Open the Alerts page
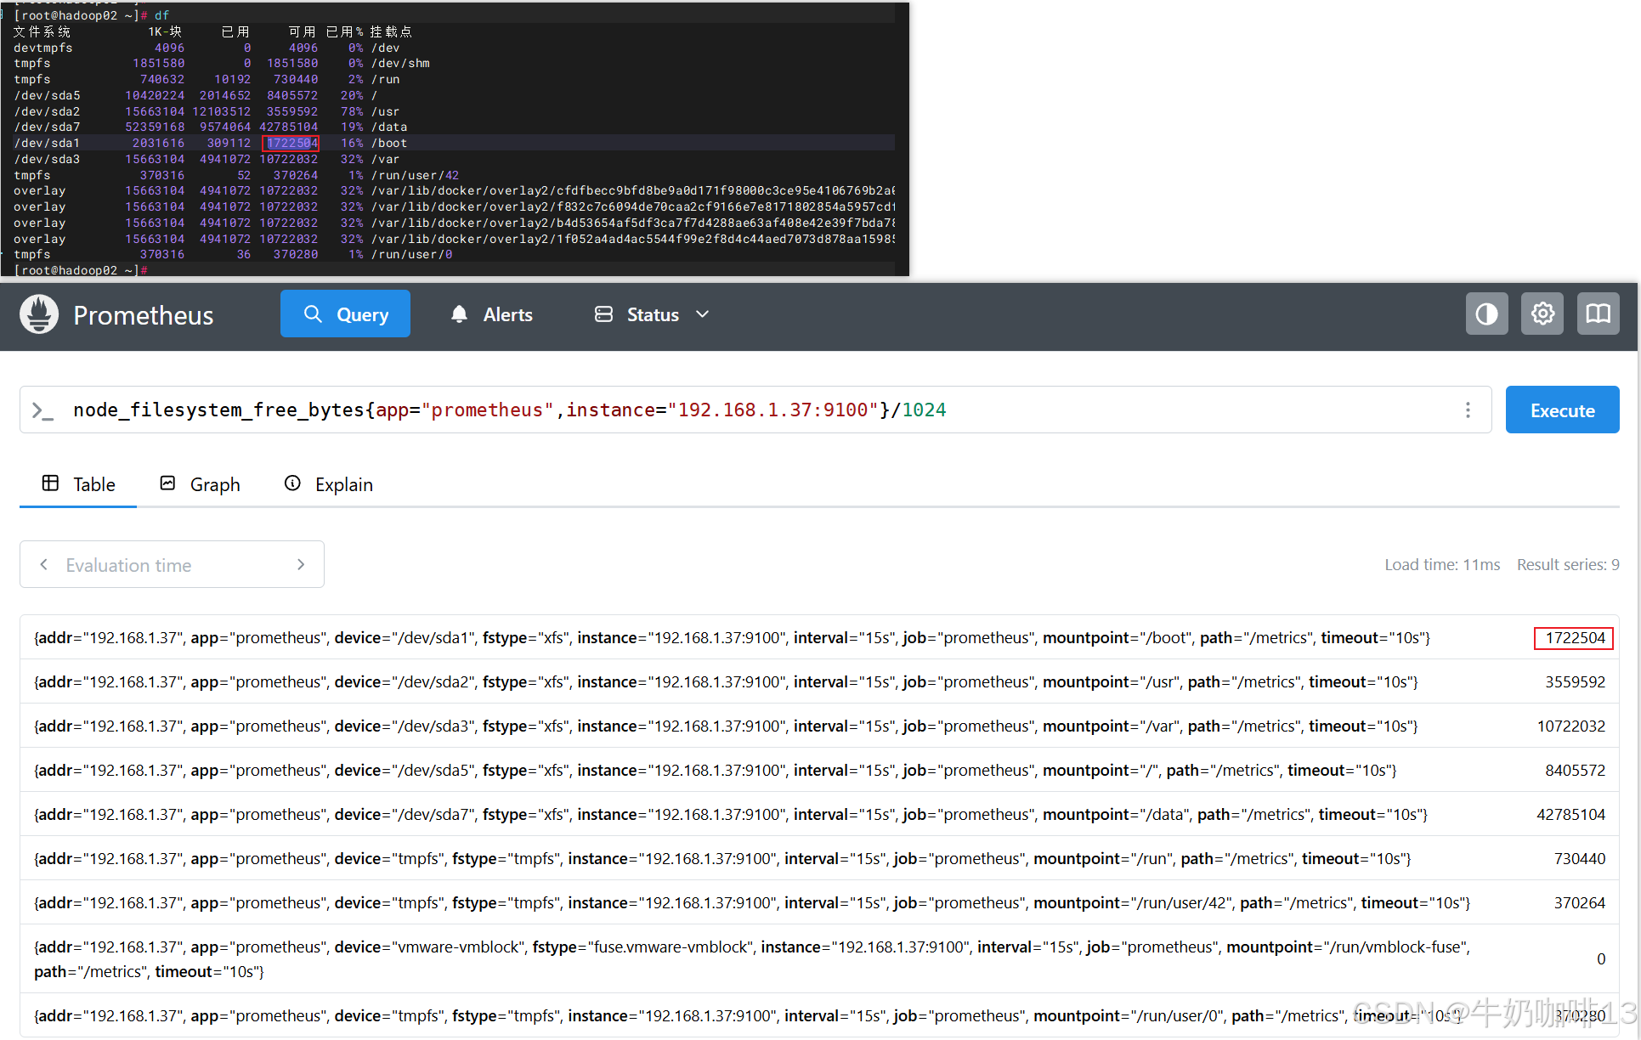The image size is (1641, 1040). pyautogui.click(x=507, y=314)
